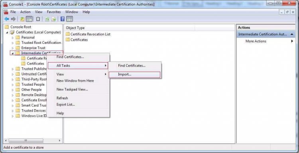The width and height of the screenshot is (299, 153).
Task: Select Trusted Root Certification tree item
Action: (x=41, y=43)
